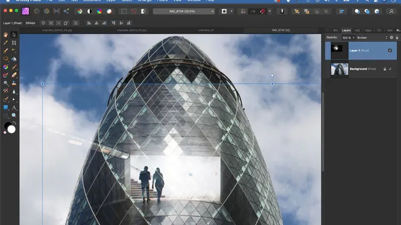The height and width of the screenshot is (225, 401).
Task: Toggle Background layer visibility checkmark
Action: 390,69
